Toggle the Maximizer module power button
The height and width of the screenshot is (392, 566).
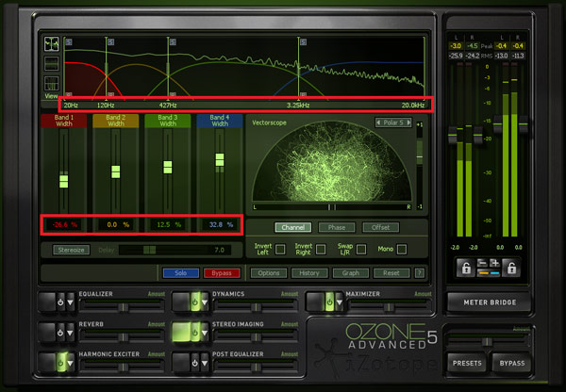(x=330, y=302)
